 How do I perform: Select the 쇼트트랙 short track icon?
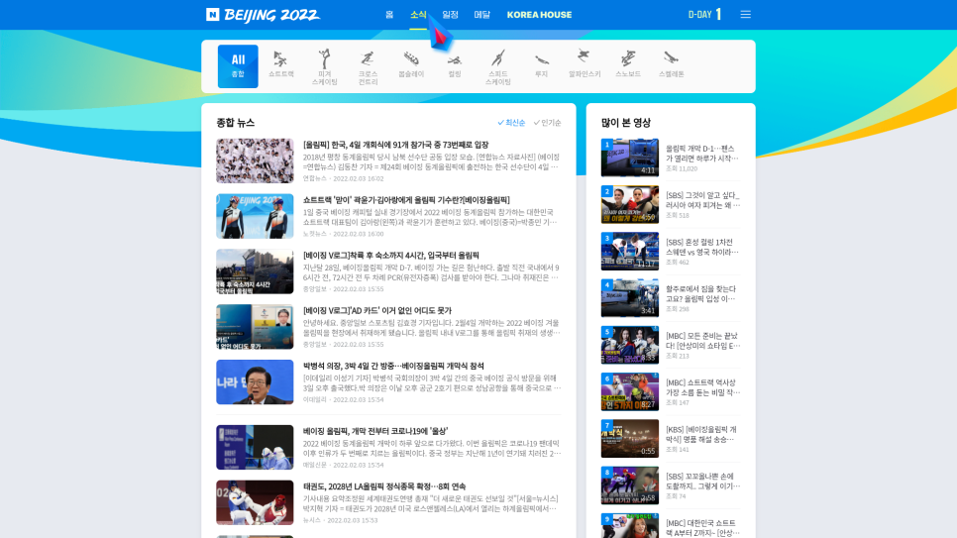click(x=280, y=64)
